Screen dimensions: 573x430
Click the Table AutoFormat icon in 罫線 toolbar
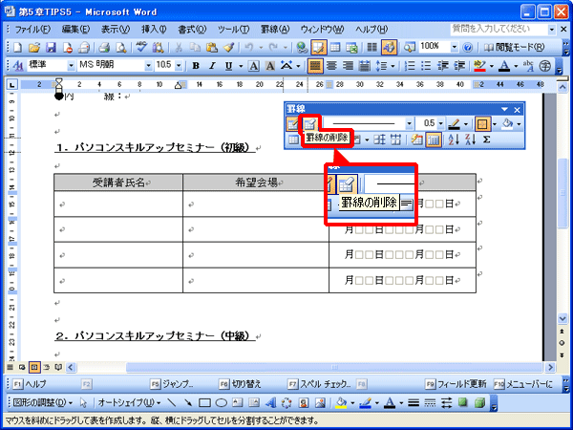pos(416,140)
